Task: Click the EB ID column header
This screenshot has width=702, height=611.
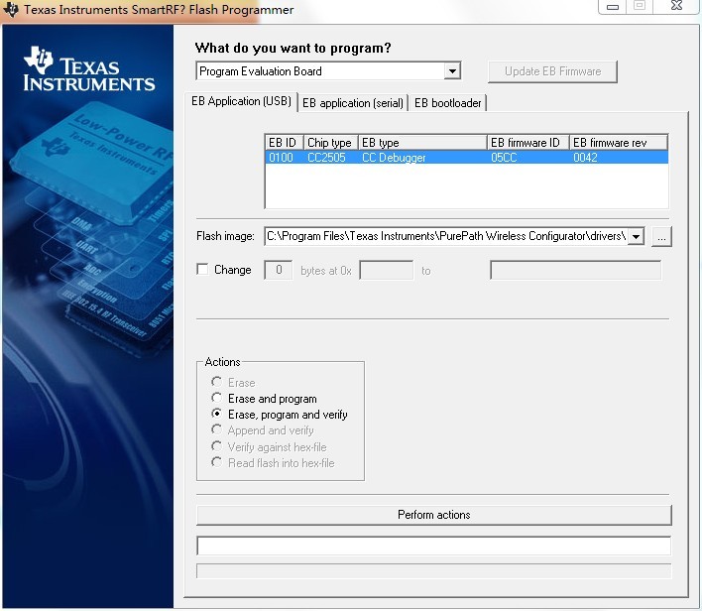Action: tap(284, 143)
